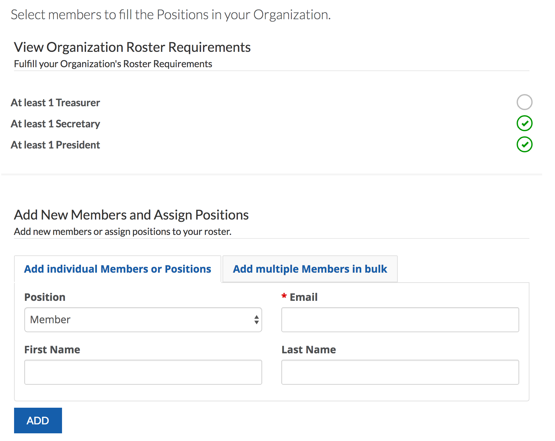
Task: Click the Last Name field label
Action: [x=309, y=349]
